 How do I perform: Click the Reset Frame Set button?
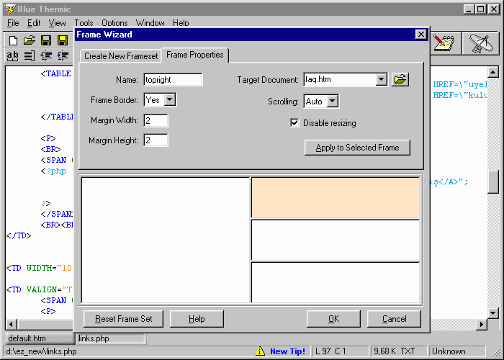tap(123, 319)
